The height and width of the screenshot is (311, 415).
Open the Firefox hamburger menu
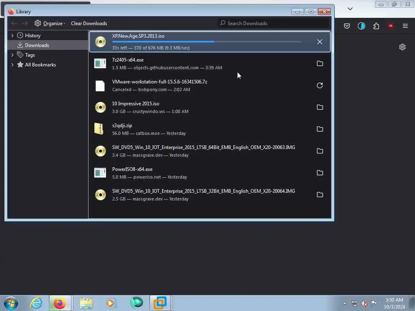[x=405, y=26]
